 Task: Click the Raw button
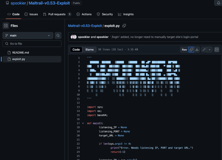184,50
